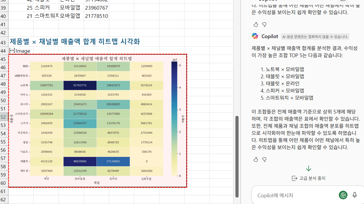Select the heatmap section title cell
364x204 pixels.
[75, 42]
